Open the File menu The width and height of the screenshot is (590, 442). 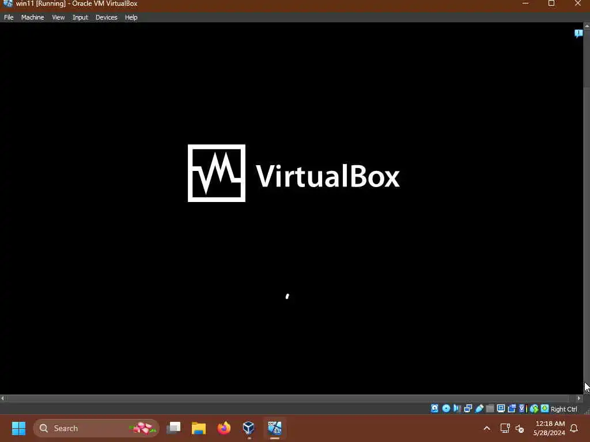pos(9,17)
